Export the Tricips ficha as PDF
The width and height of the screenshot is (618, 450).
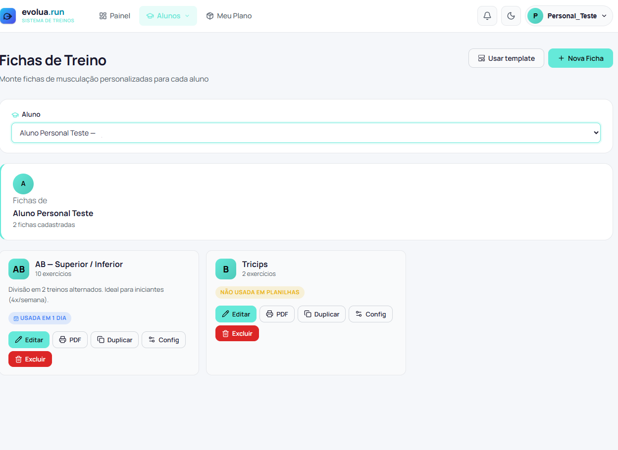click(277, 314)
